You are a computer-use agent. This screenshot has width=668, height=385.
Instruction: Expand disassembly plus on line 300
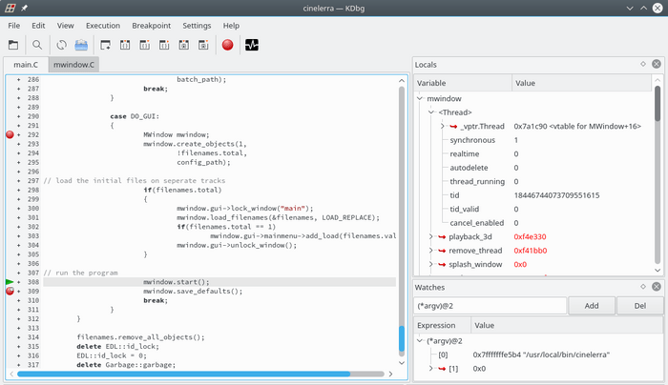click(x=18, y=208)
